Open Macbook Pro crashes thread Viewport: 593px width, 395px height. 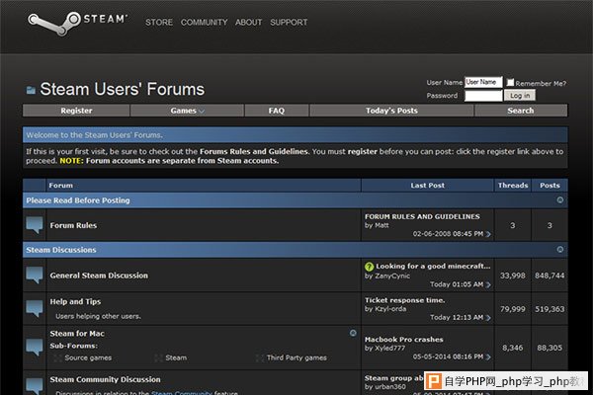click(x=404, y=340)
